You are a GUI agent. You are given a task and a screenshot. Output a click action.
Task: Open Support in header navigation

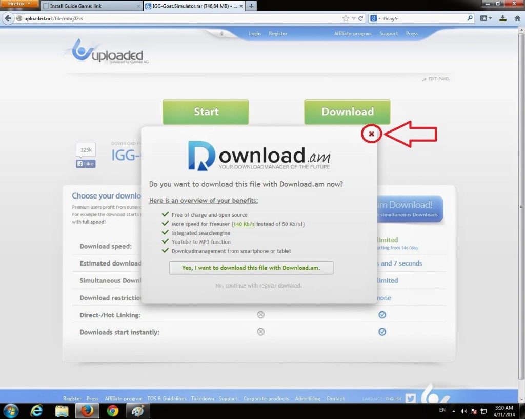coord(389,33)
